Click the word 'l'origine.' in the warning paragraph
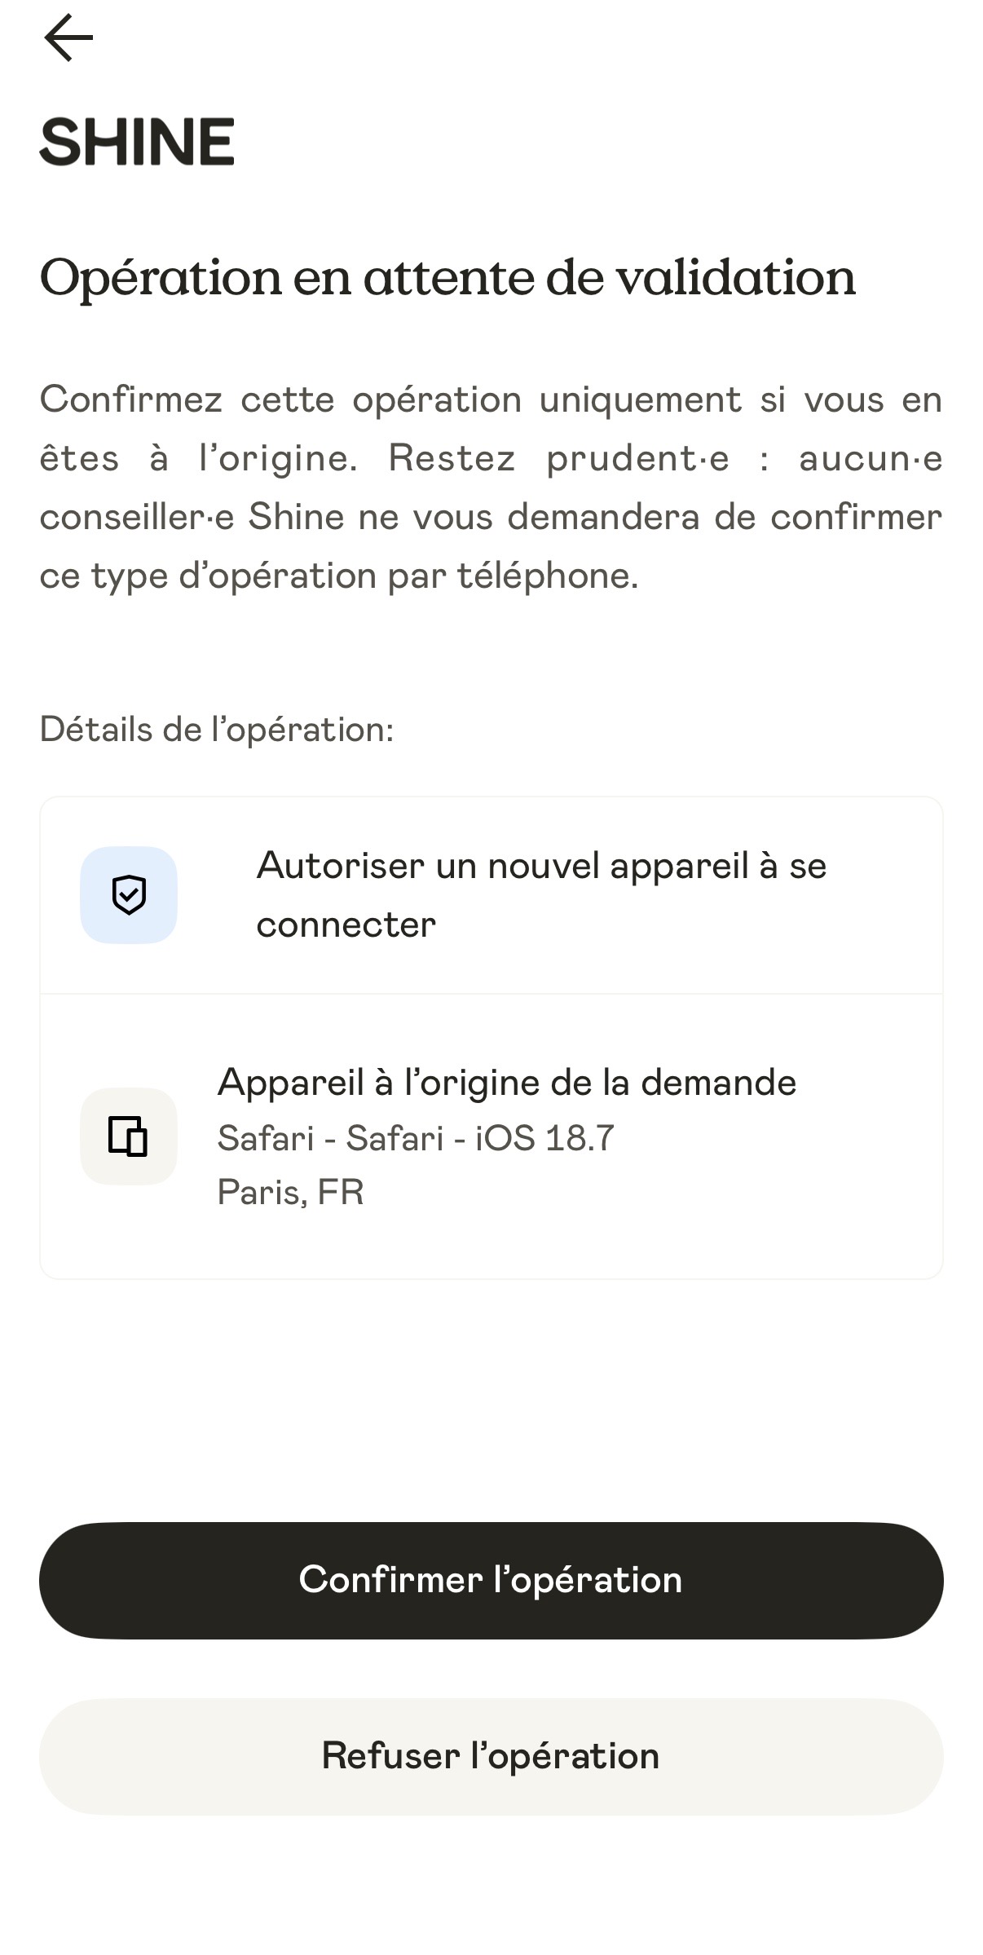The width and height of the screenshot is (983, 1955). click(278, 459)
